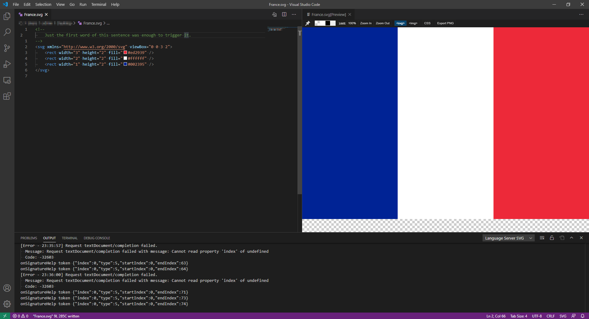Screen dimensions: 589x319
Task: Open the Accounts menu icon
Action: [x=7, y=288]
